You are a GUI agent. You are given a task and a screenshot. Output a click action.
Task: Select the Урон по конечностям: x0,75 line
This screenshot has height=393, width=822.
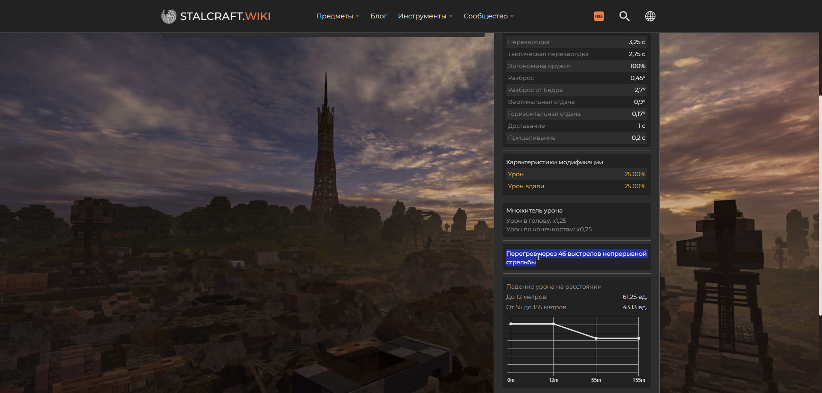click(549, 229)
